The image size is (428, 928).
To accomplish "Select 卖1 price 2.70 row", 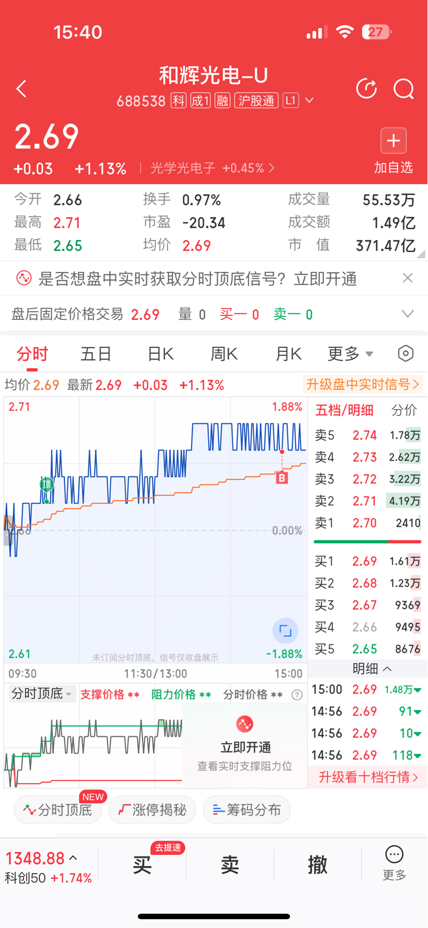I will click(x=367, y=523).
